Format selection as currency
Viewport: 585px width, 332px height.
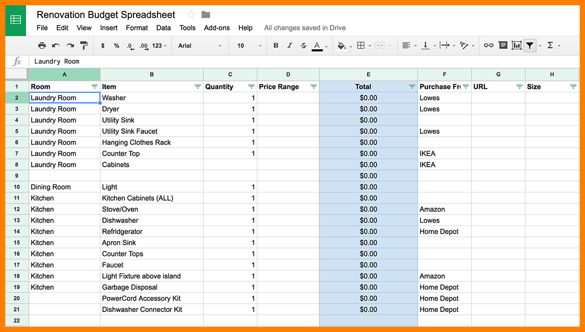point(102,45)
